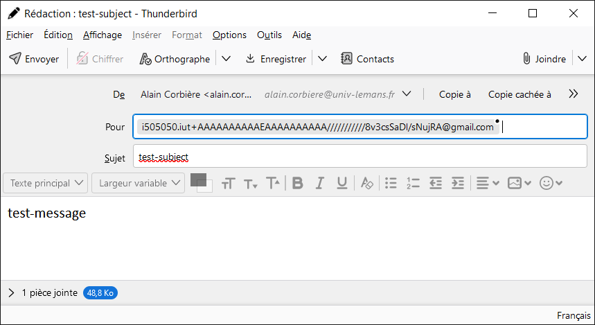
Task: Open the Texte principal paragraph style dropdown
Action: click(46, 183)
